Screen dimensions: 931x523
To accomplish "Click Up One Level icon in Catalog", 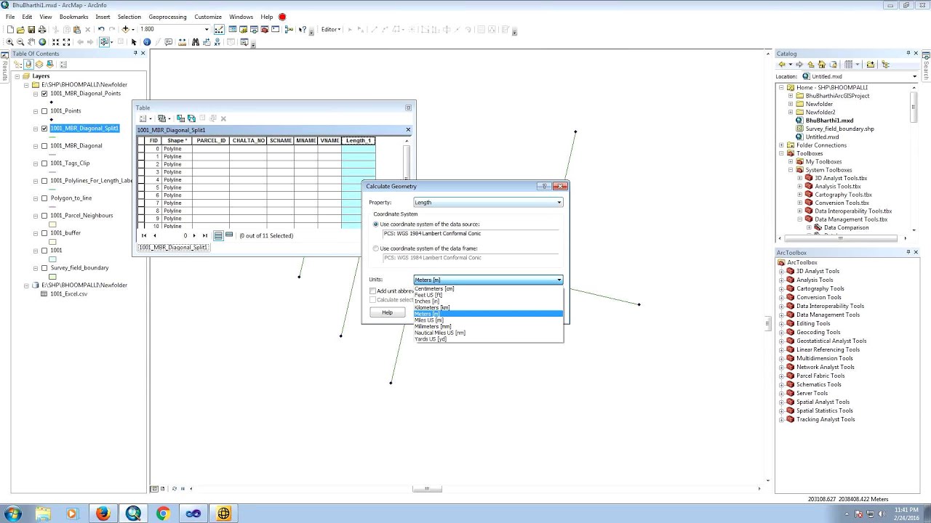I will (x=810, y=64).
